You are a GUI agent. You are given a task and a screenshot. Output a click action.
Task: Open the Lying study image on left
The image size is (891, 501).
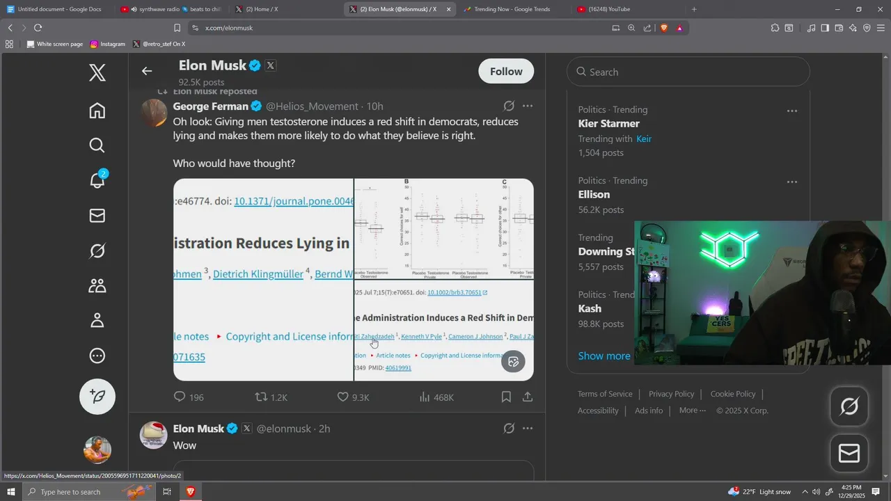[263, 280]
